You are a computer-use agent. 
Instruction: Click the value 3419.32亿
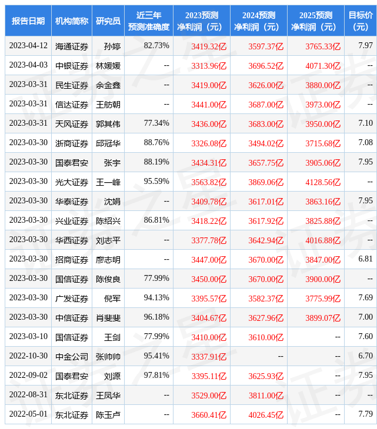tap(209, 46)
